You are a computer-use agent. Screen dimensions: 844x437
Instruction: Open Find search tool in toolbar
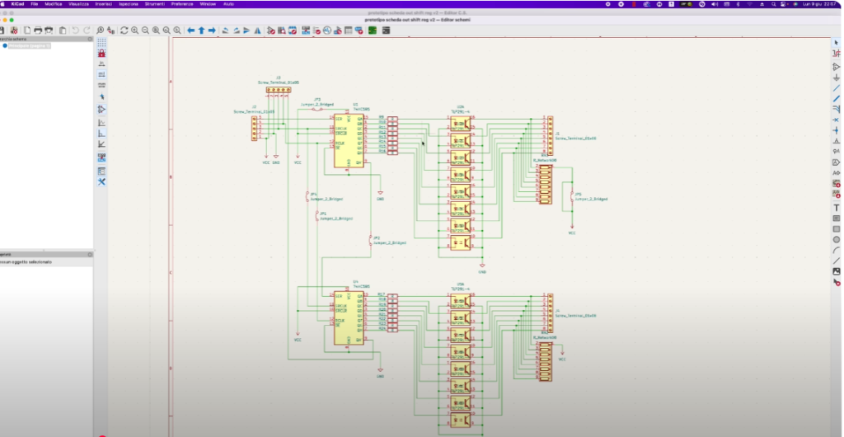click(x=101, y=31)
